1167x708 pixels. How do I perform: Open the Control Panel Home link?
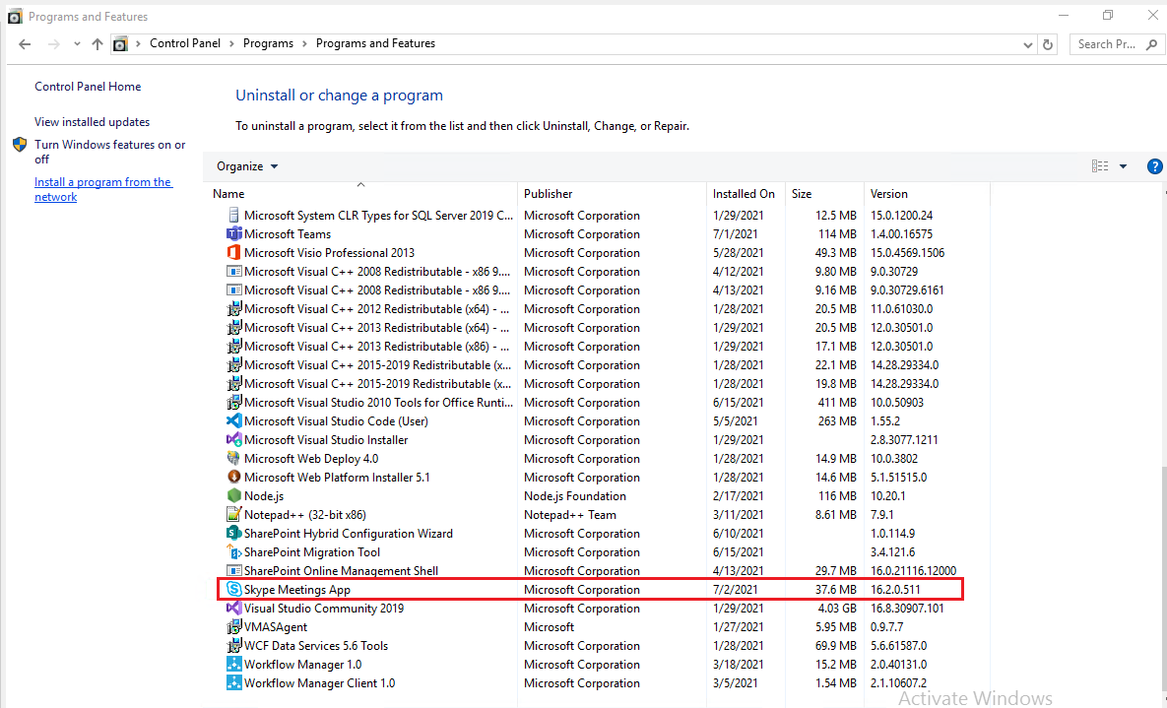click(x=88, y=87)
